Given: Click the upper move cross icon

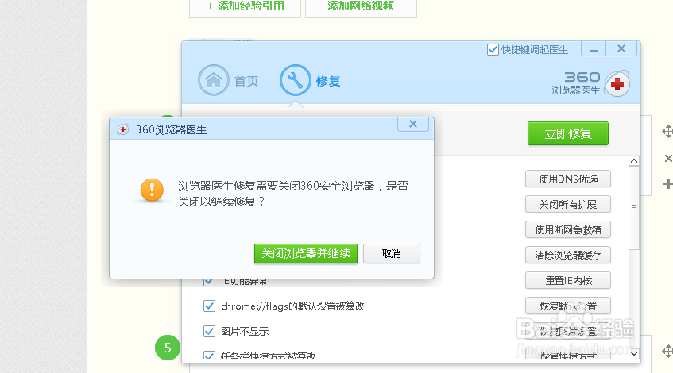Looking at the screenshot, I should pyautogui.click(x=667, y=132).
